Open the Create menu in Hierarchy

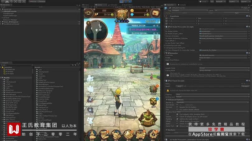click(x=3, y=7)
